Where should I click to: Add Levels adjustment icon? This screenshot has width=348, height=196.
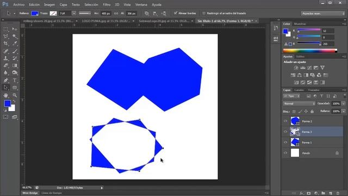click(x=303, y=68)
